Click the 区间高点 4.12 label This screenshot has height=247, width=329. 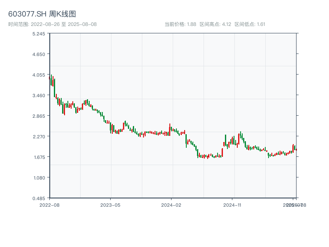pos(215,24)
